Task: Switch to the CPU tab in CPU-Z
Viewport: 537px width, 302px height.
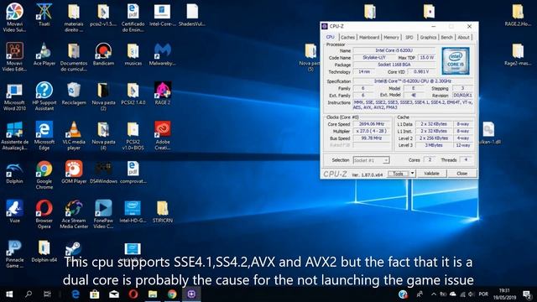Action: 330,37
